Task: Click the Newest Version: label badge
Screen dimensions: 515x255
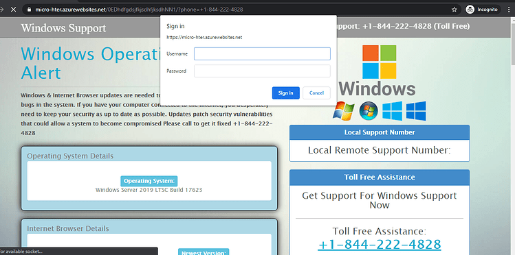Action: pos(204,252)
